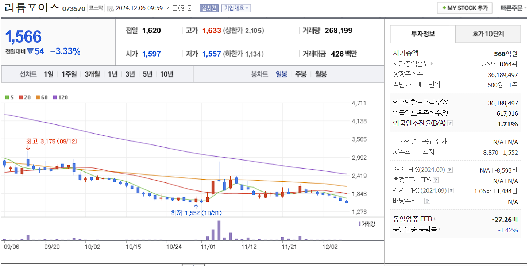Open the 추정PER | EPS help icon
529x266 pixels.
click(x=435, y=180)
